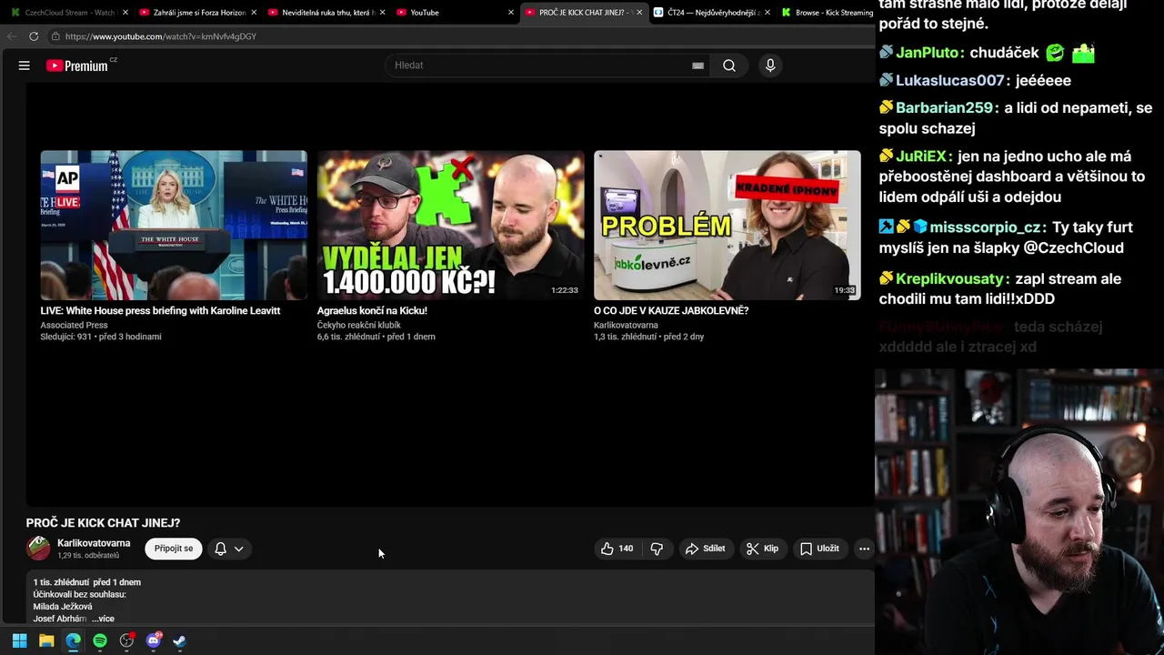Open File Explorer from taskbar

click(x=46, y=640)
